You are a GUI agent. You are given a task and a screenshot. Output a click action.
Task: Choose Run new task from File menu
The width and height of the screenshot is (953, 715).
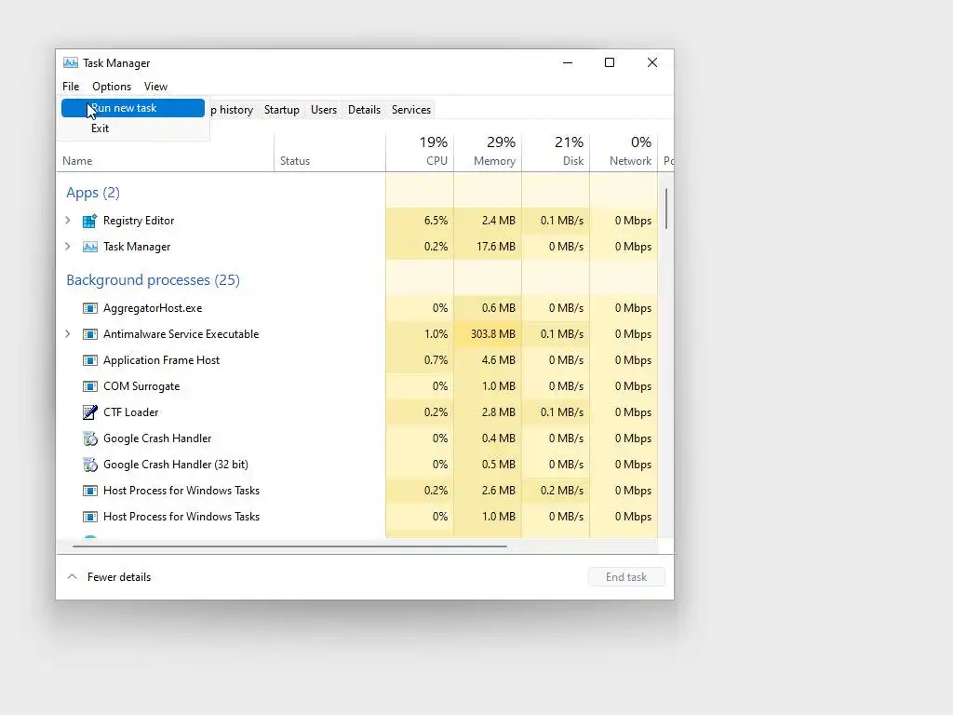(x=133, y=108)
